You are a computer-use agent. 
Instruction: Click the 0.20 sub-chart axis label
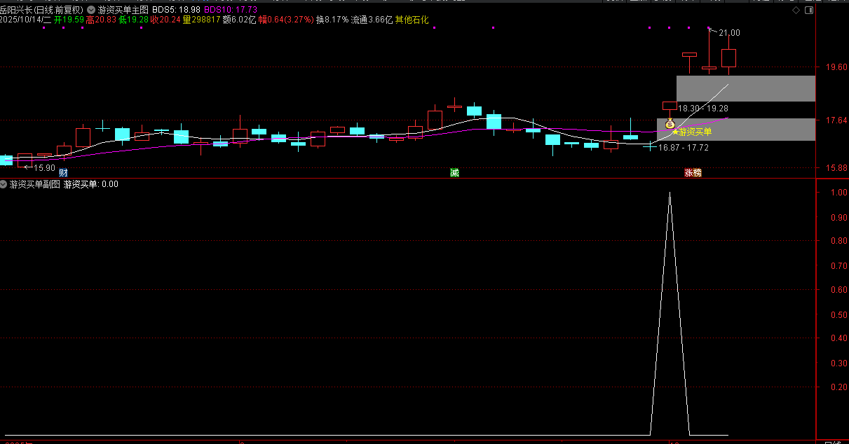(x=838, y=387)
